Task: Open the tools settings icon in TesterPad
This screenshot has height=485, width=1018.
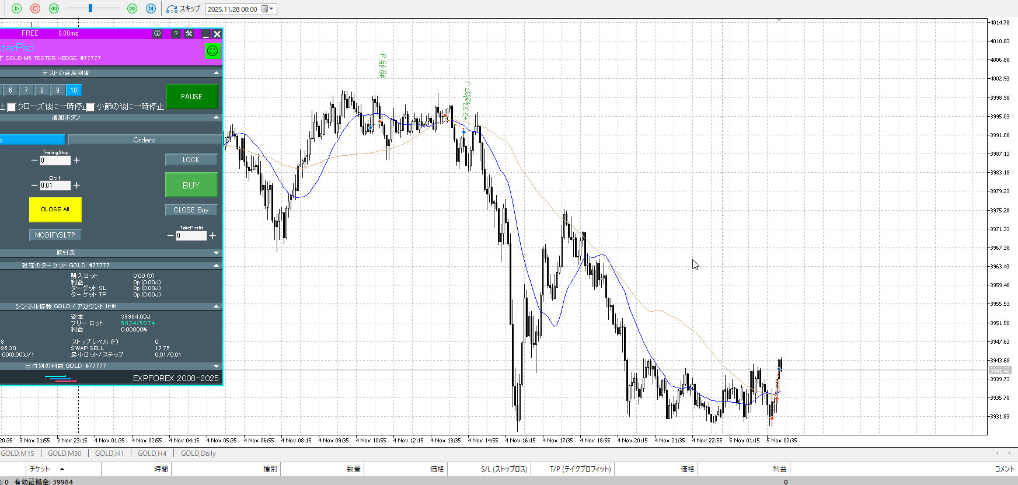Action: pyautogui.click(x=189, y=34)
